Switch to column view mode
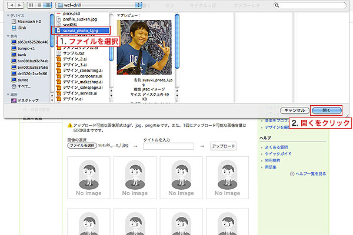This screenshot has height=235, width=353. (48, 5)
